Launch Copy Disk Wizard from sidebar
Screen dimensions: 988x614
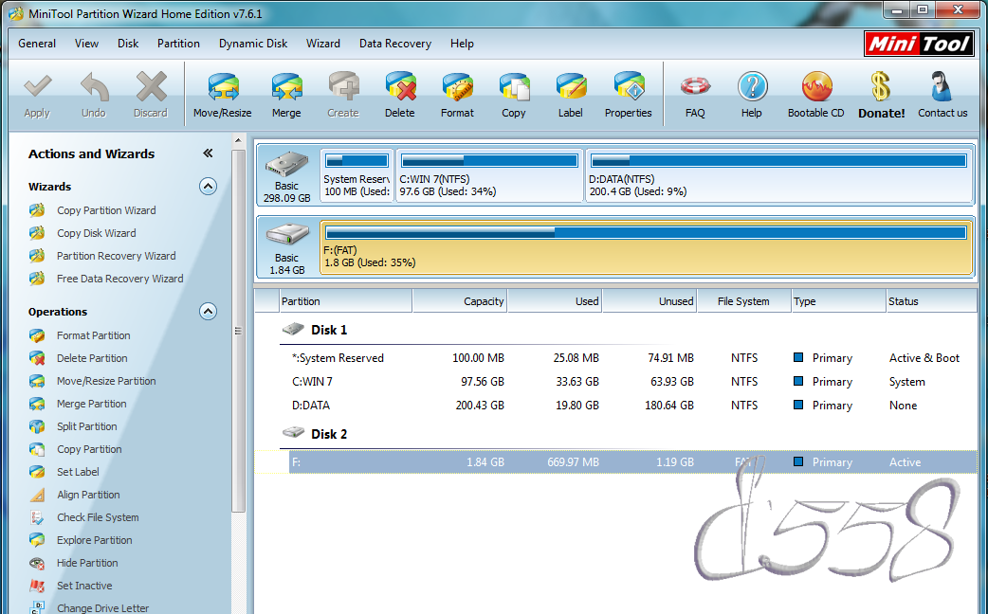96,233
